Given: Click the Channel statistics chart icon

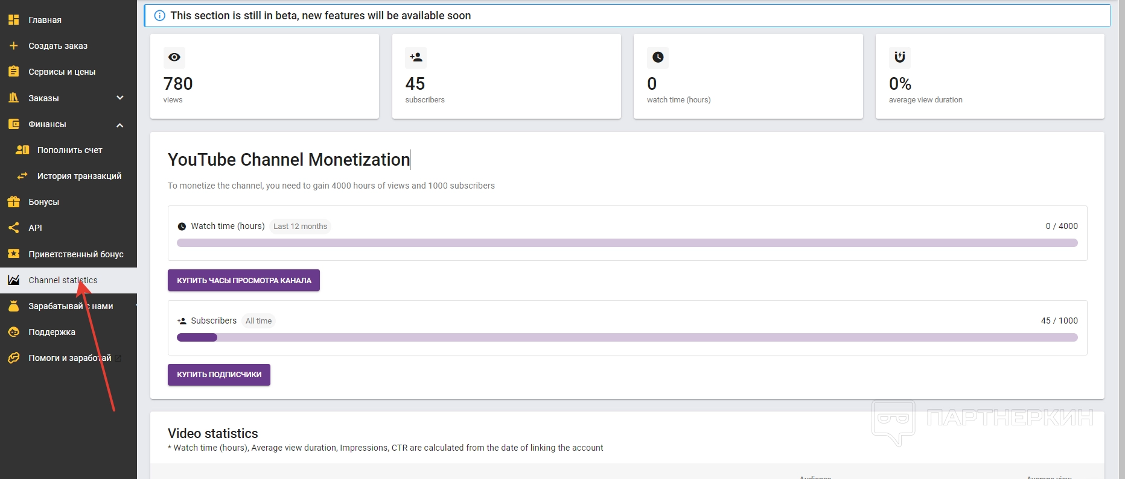Looking at the screenshot, I should (13, 280).
